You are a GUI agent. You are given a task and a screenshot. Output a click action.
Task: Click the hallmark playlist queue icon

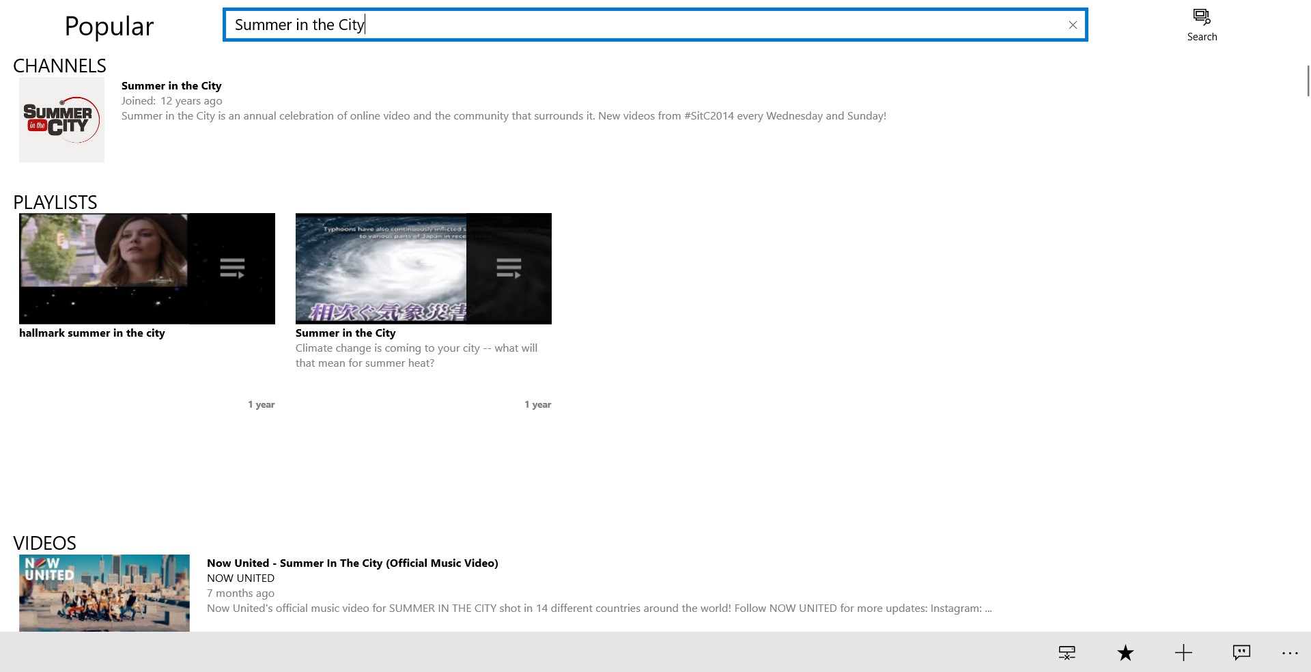232,268
